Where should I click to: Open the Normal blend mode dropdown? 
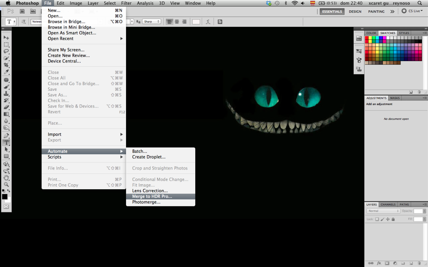coord(383,211)
